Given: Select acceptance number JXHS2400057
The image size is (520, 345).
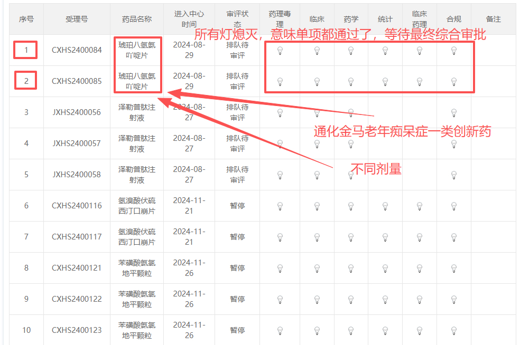Looking at the screenshot, I should coord(77,143).
